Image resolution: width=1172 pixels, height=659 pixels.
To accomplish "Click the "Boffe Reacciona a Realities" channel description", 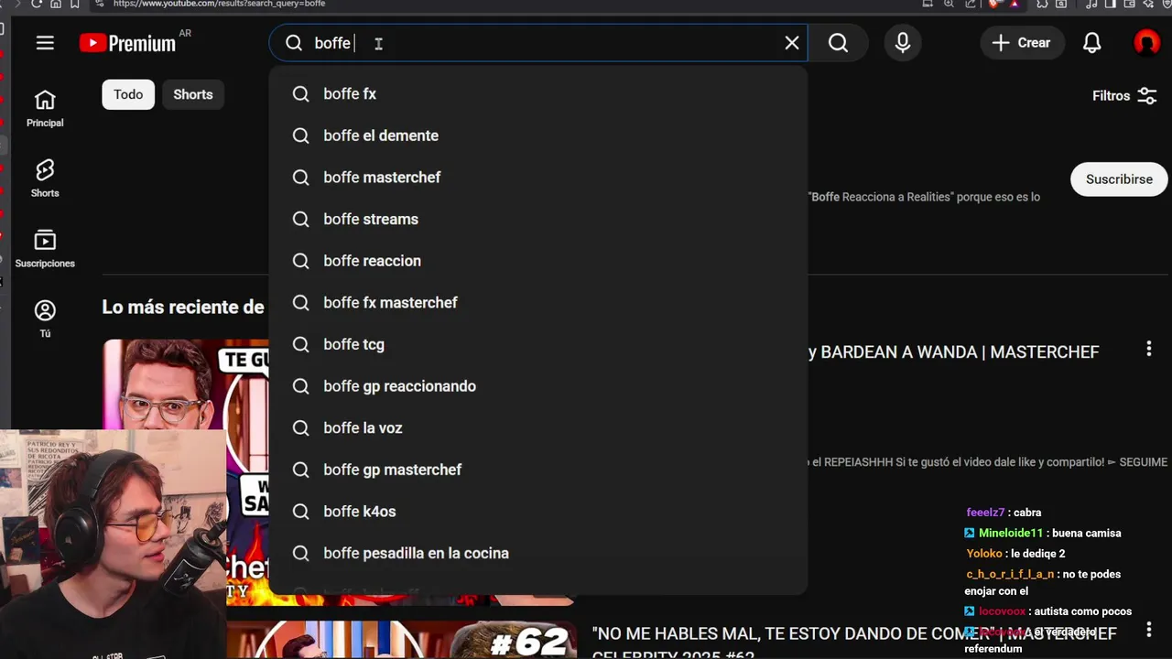I will coord(925,197).
